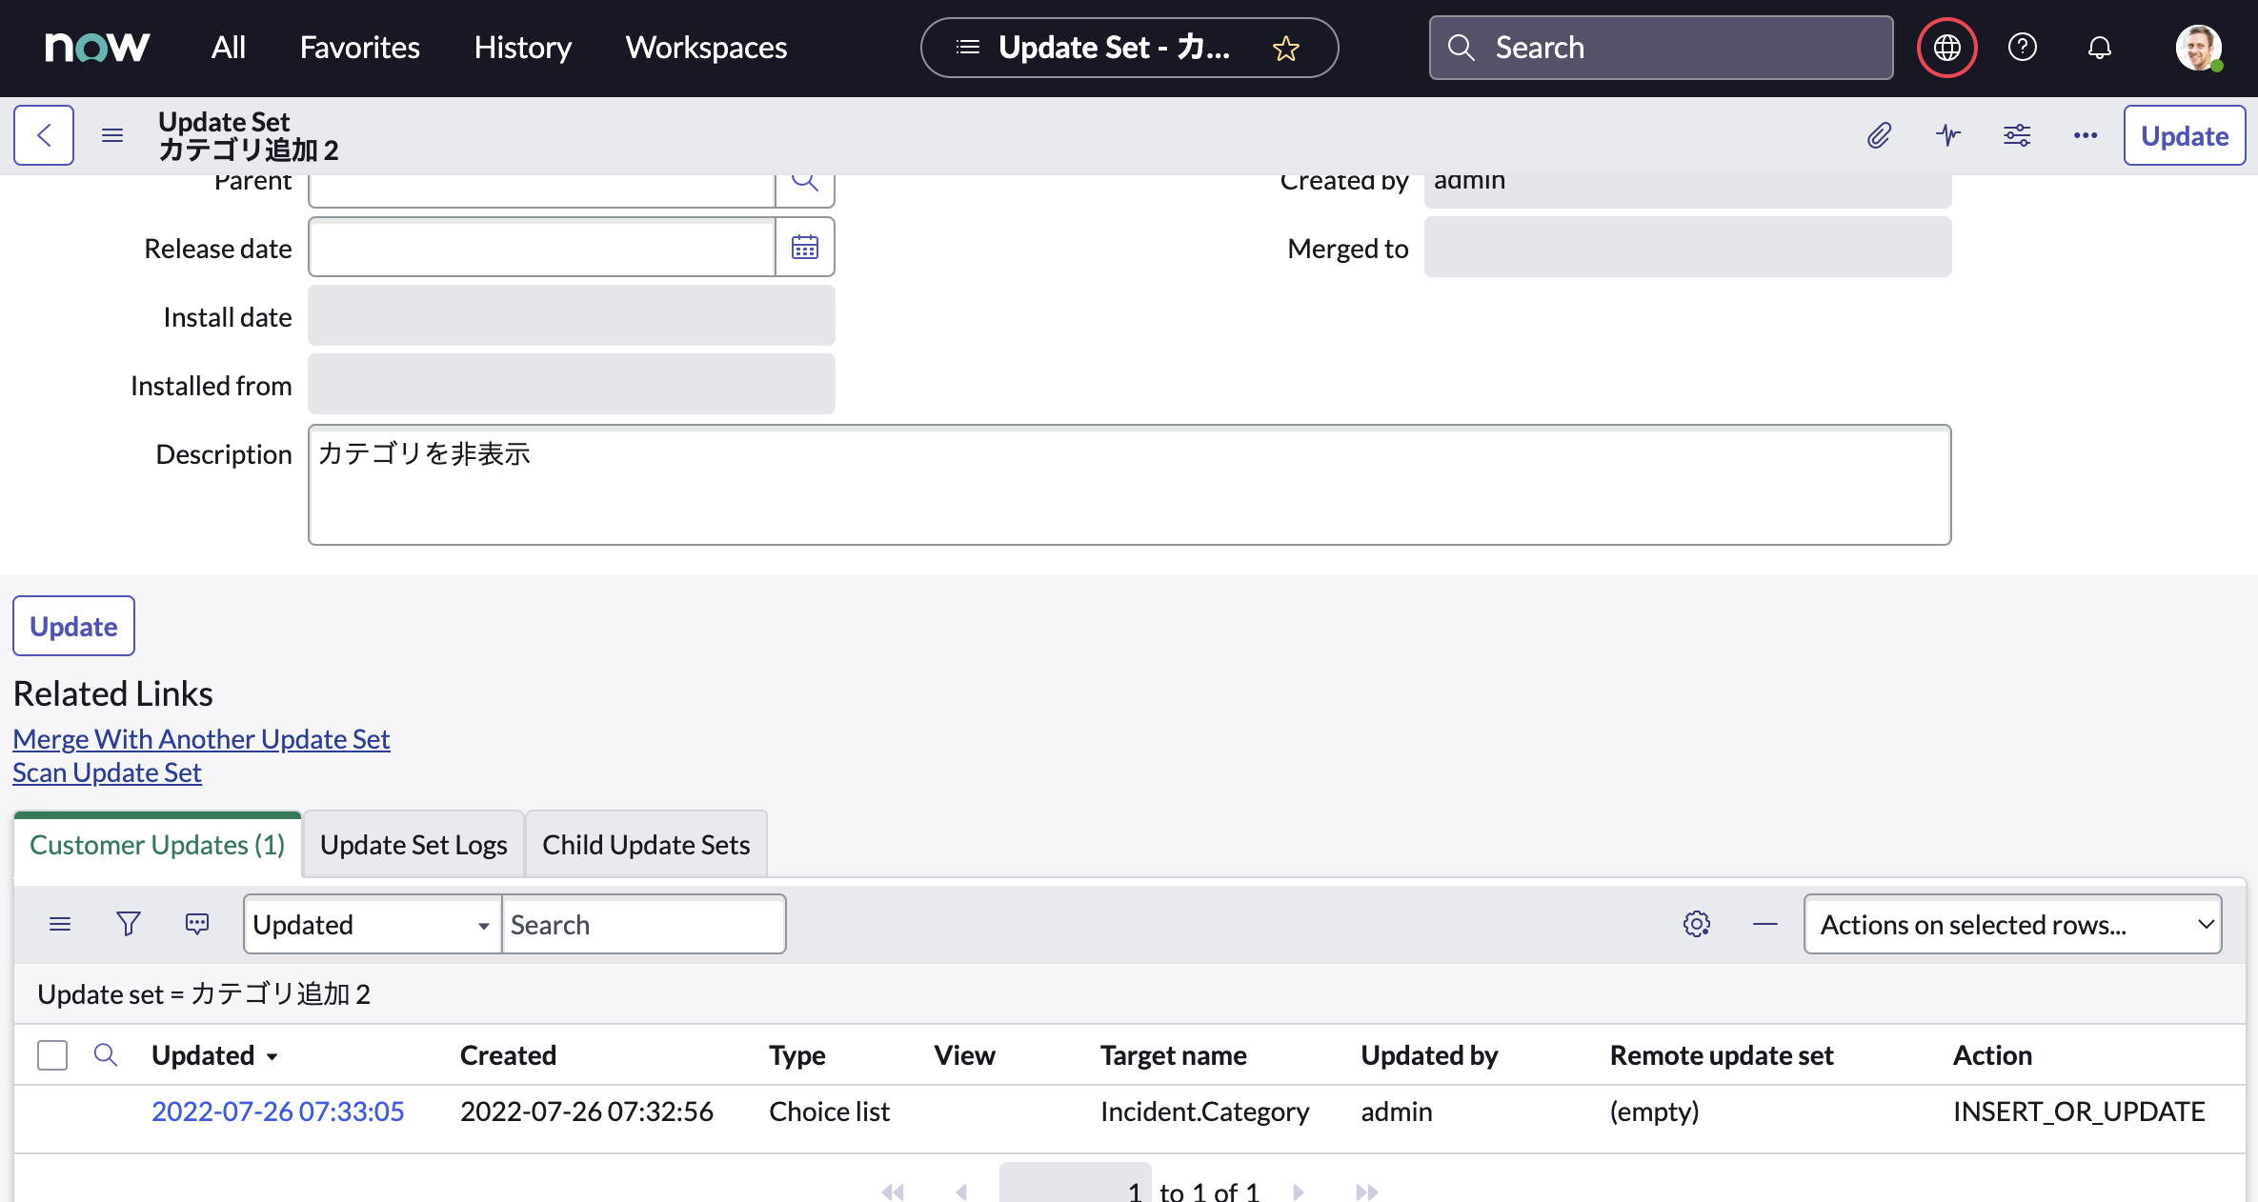Click Merge With Another Update Set link
2258x1202 pixels.
pos(201,739)
